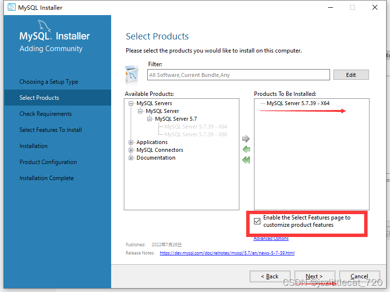Go to Choosing a Setup Type step

[x=49, y=82]
